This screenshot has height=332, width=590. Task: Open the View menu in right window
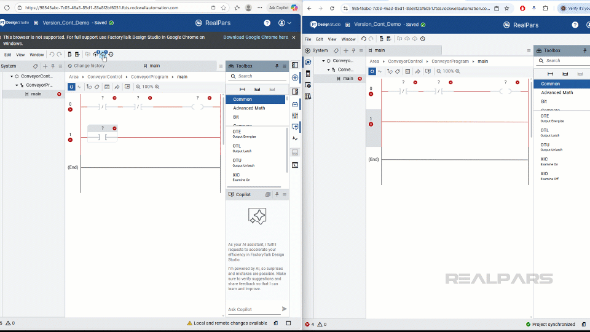(332, 39)
